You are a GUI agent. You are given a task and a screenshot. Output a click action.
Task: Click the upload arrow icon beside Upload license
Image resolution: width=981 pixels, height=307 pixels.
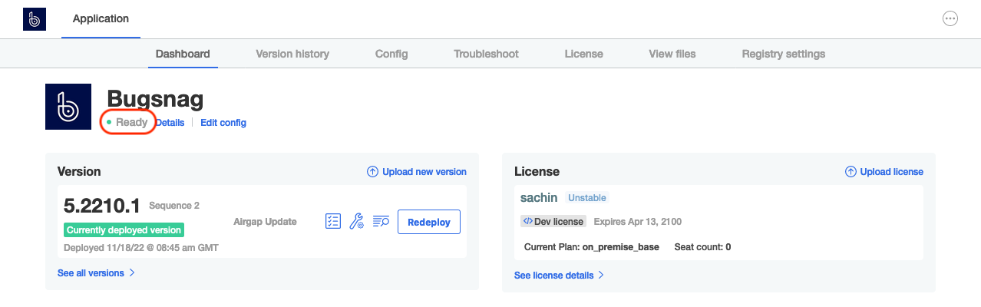coord(851,172)
